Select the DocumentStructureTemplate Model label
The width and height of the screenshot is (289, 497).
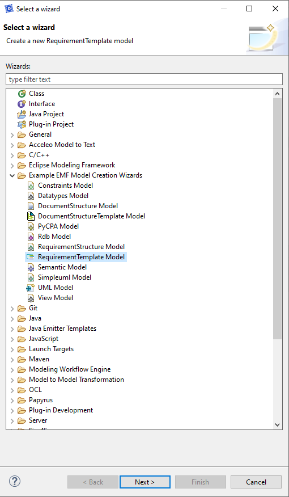pos(91,216)
